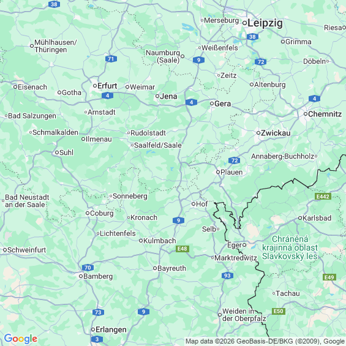Click the E50 route shield
This screenshot has height=346, width=346.
[x=279, y=311]
